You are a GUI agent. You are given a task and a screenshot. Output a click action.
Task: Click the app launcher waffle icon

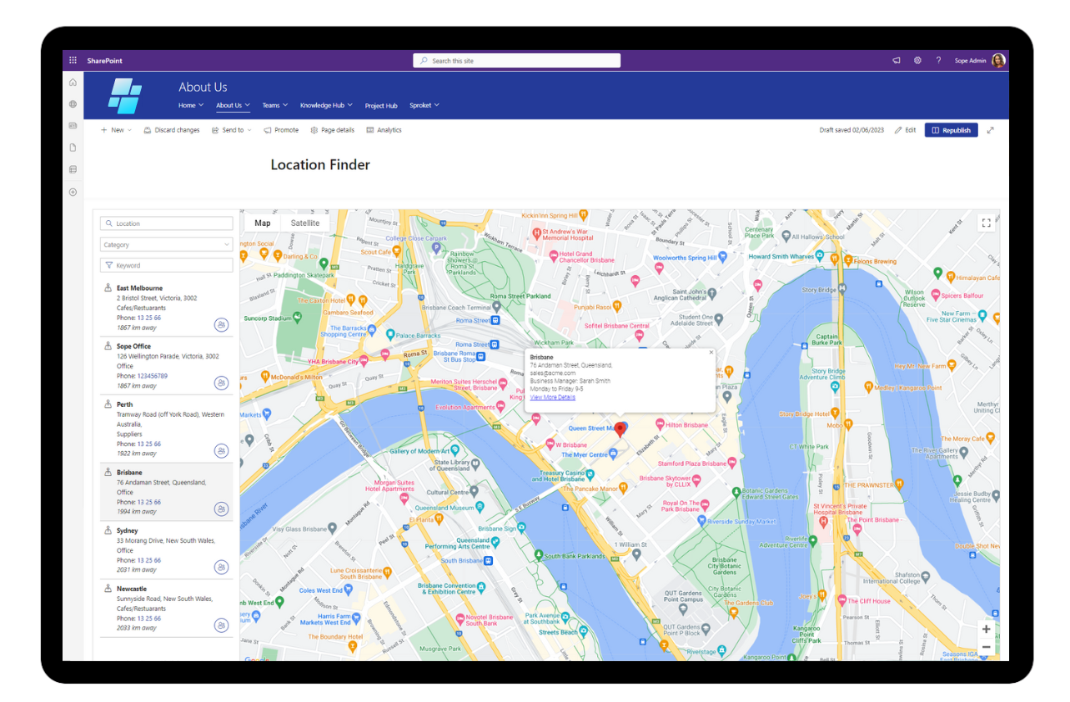click(73, 59)
